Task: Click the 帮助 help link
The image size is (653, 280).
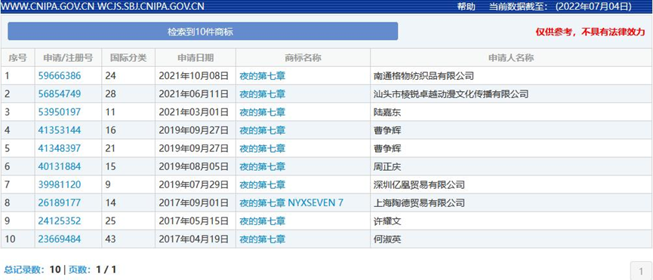Action: tap(466, 7)
